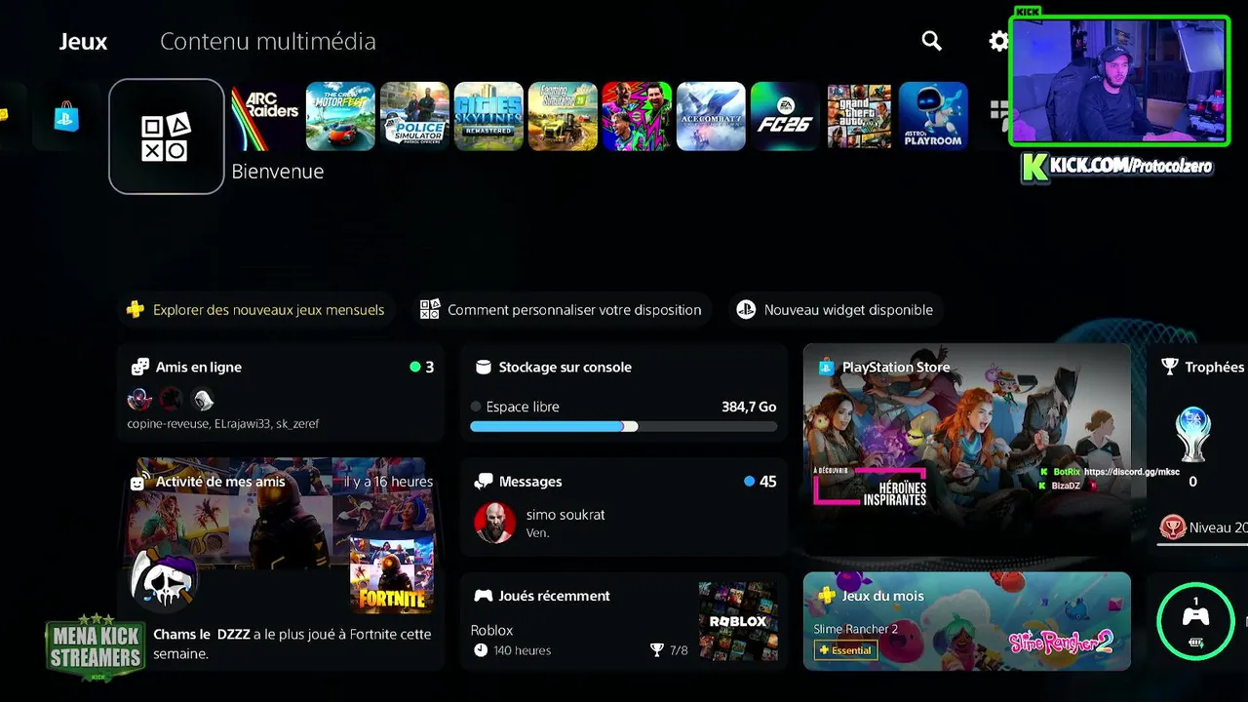Launch Cities Skylines Remastered tile

point(488,116)
